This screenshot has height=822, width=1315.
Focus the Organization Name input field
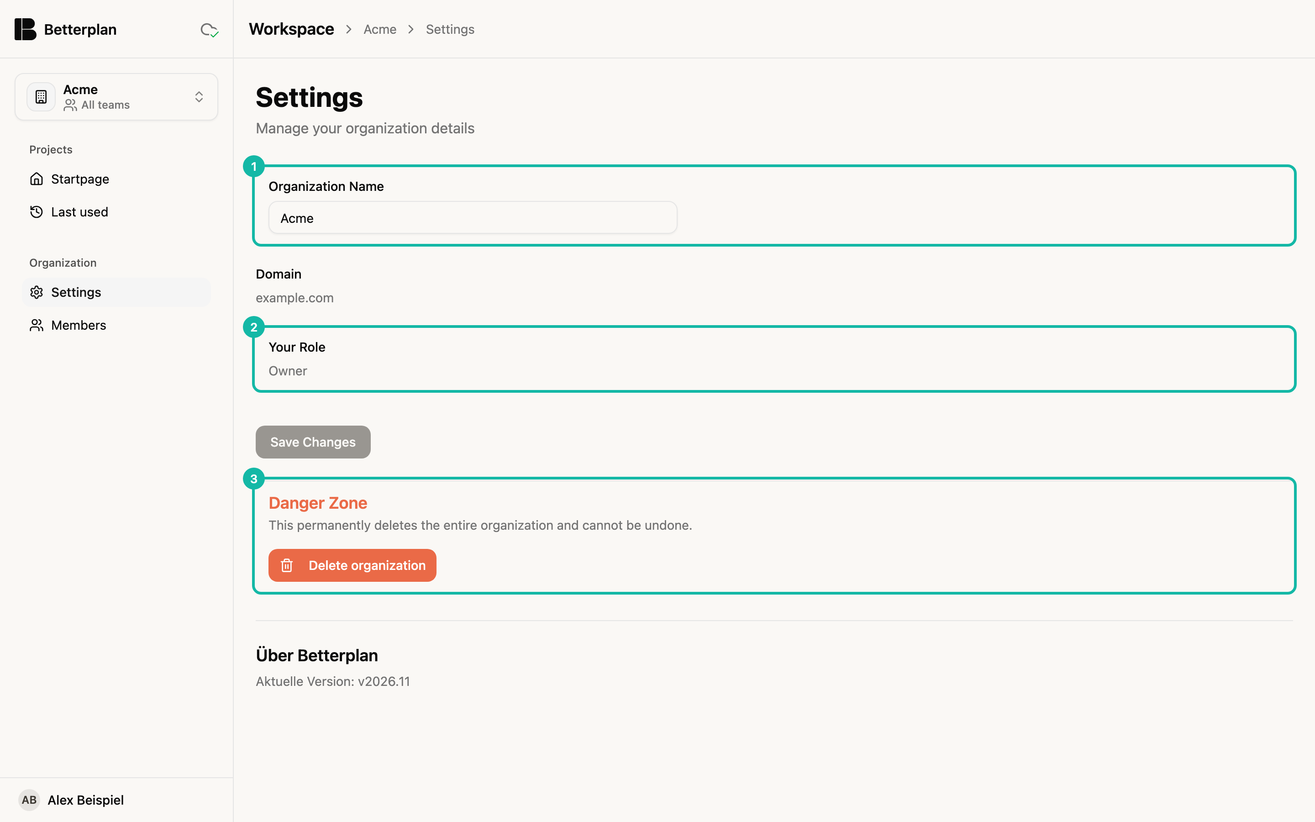click(x=473, y=218)
